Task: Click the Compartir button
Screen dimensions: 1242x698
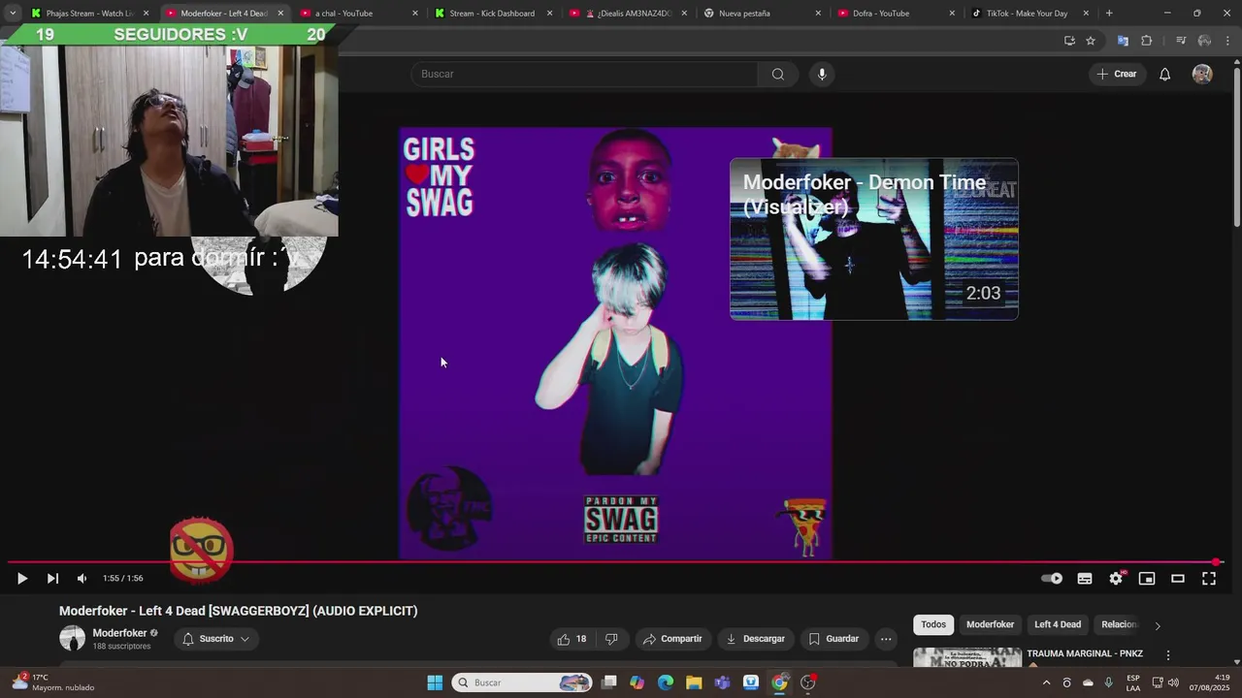Action: click(x=672, y=639)
